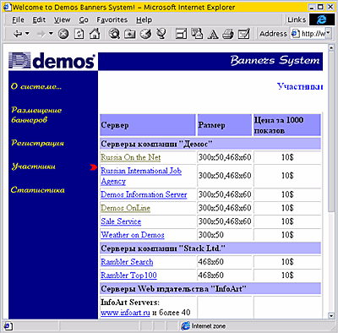Click the Статистика sidebar link
Image resolution: width=338 pixels, height=333 pixels.
coord(38,190)
